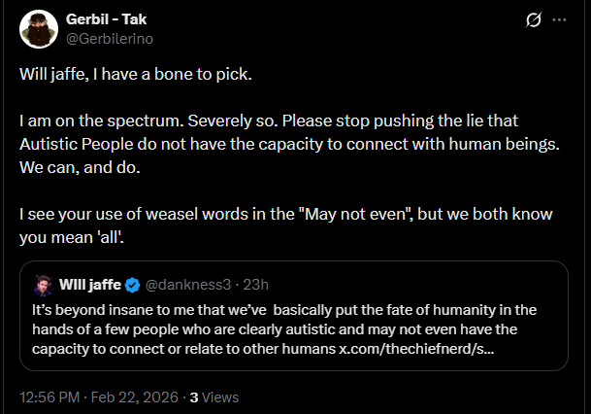Image resolution: width=591 pixels, height=414 pixels.
Task: Click the 23h quoted post timestamp
Action: 254,285
